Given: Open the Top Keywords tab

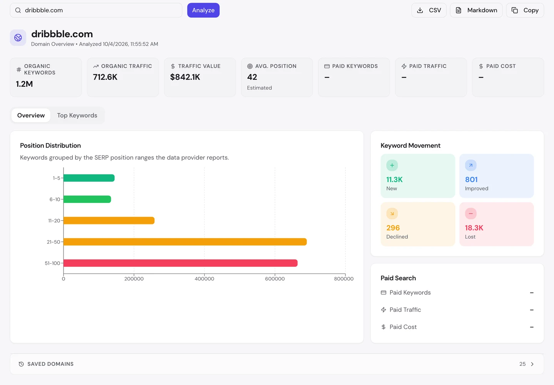Looking at the screenshot, I should pos(77,115).
